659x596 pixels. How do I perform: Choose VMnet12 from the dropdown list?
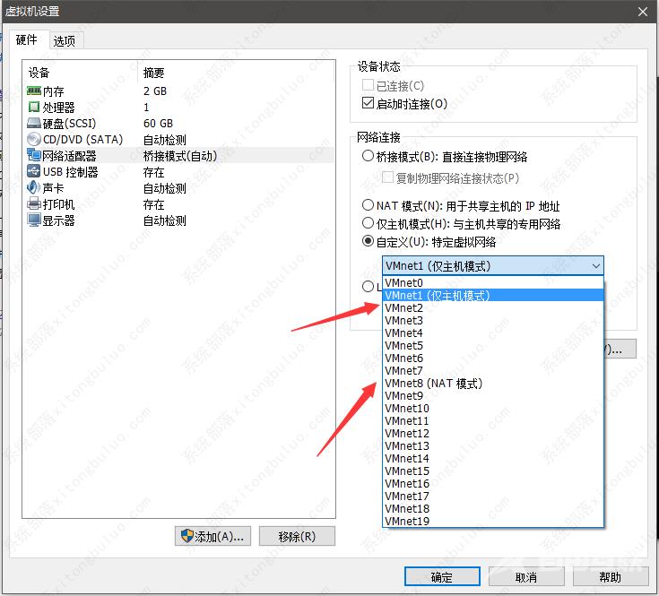coord(492,434)
